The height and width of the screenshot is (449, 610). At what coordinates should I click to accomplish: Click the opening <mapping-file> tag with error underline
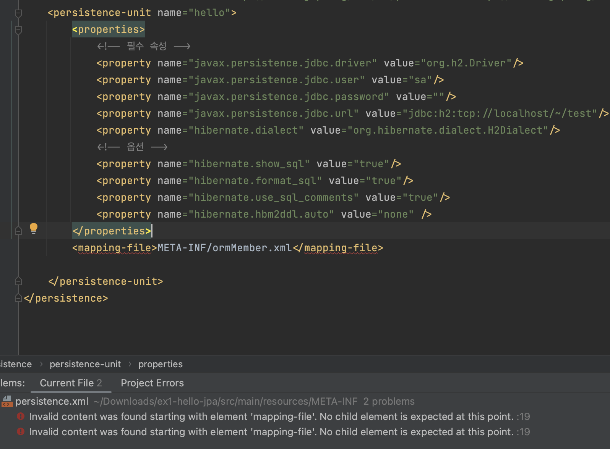(115, 248)
